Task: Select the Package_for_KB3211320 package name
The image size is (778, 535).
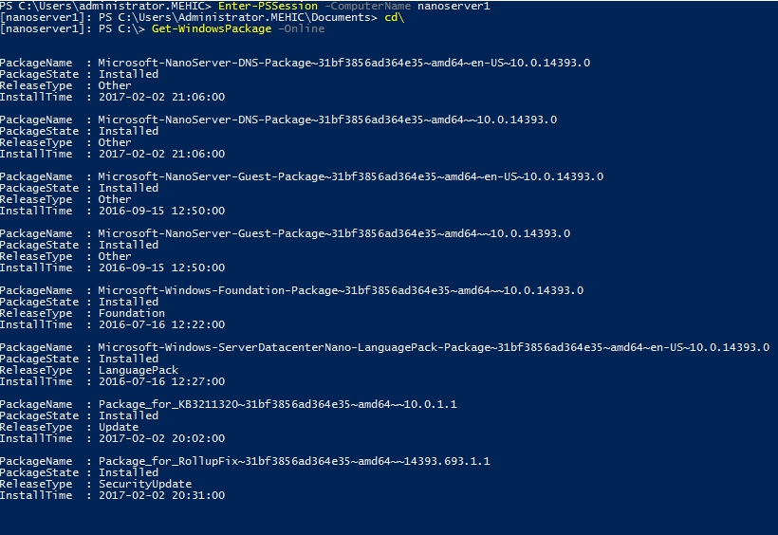Action: [x=277, y=405]
